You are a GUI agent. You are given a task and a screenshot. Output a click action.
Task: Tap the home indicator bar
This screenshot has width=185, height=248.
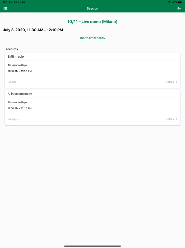[92, 246]
